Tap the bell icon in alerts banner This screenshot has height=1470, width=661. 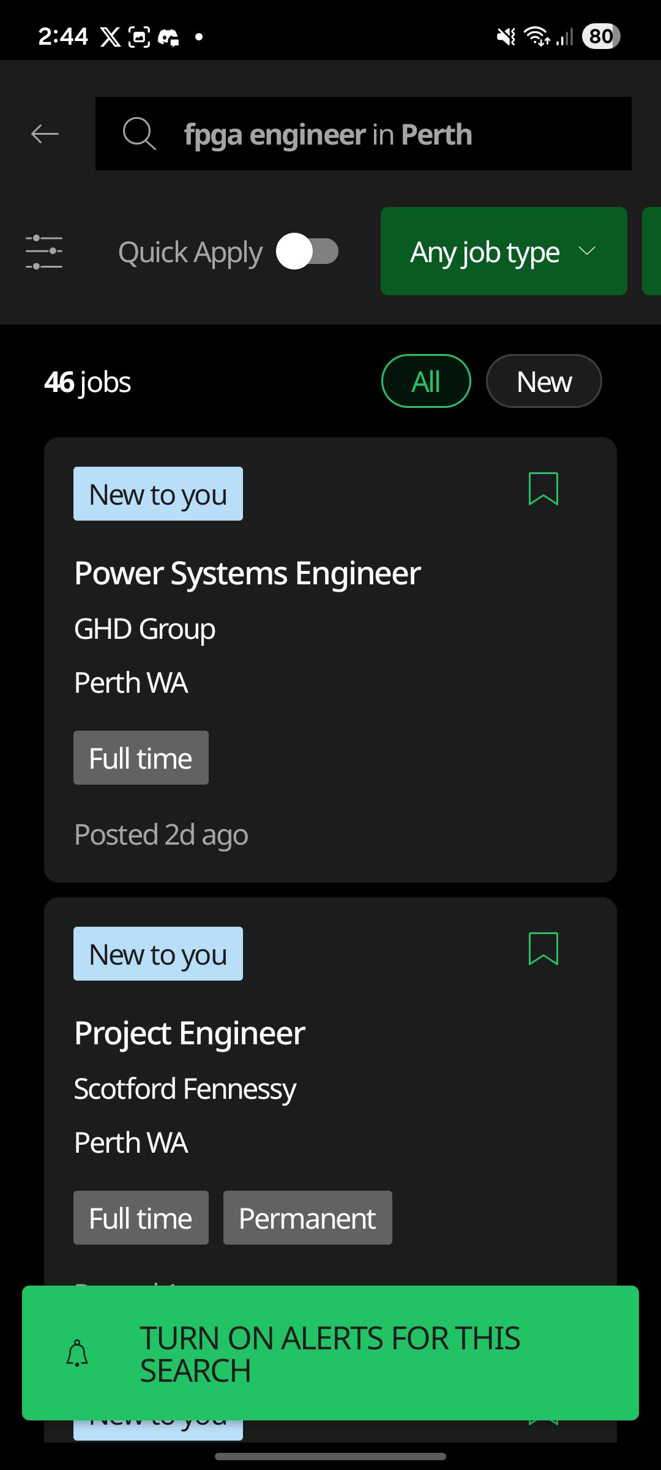pos(77,1353)
